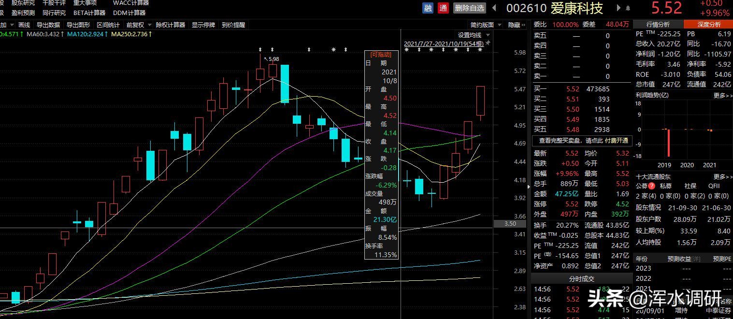Screen dimensions: 733x319
Task: Click the pin icon next to date range
Action: click(x=488, y=43)
